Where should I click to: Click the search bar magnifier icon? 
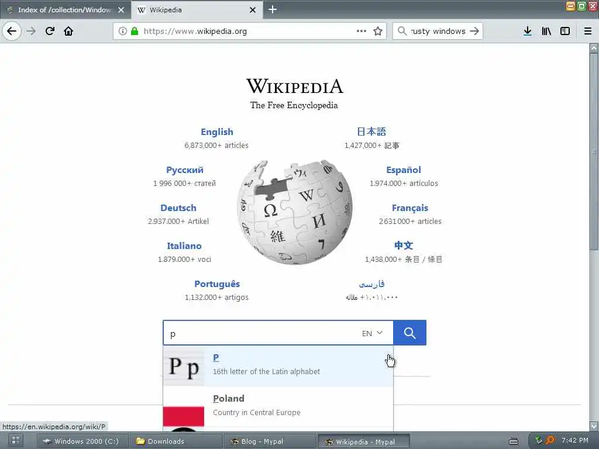point(402,31)
